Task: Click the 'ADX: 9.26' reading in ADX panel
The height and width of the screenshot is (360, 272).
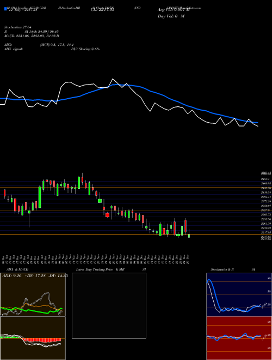Action: click(11, 276)
